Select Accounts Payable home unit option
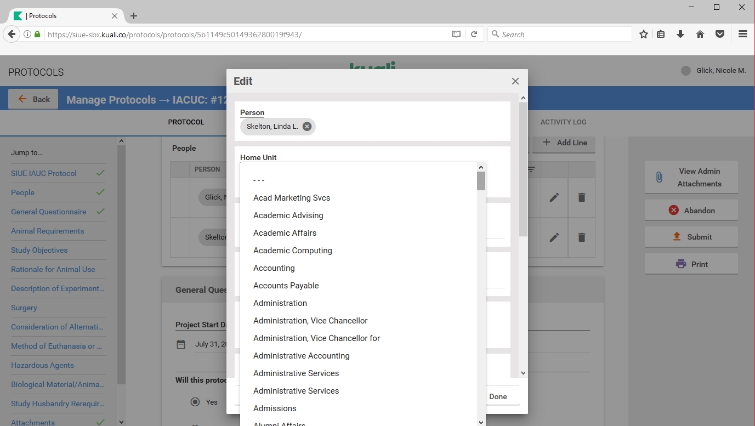This screenshot has height=426, width=755. point(286,286)
